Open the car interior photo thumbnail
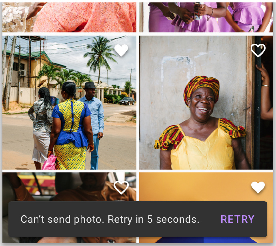This screenshot has width=276, height=246. [69, 187]
